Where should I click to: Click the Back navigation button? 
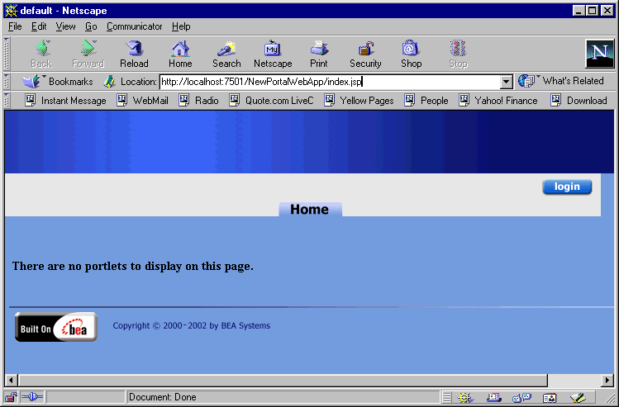[41, 54]
